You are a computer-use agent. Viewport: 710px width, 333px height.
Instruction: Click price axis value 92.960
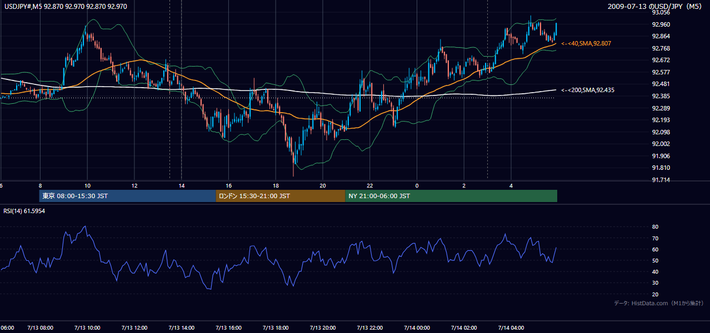[x=661, y=24]
